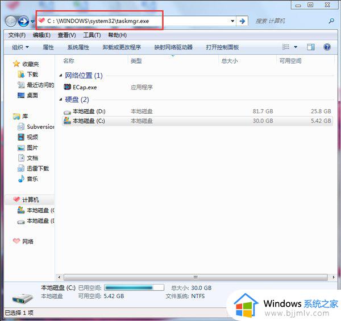341x321 pixels.
Task: Click the horizontal scrollbar thumb
Action: [196, 277]
